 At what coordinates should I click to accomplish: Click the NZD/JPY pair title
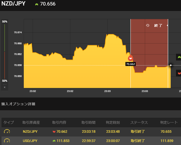click(13, 3)
